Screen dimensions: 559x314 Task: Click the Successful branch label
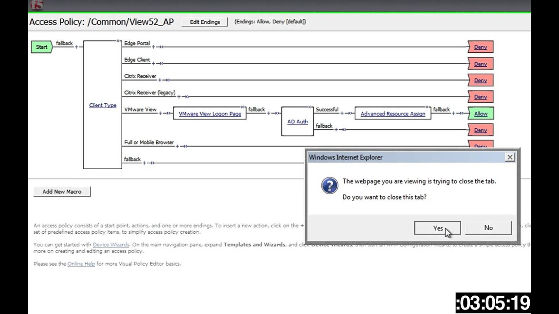click(x=327, y=109)
